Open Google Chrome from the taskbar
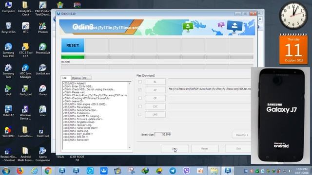Image resolution: width=312 pixels, height=175 pixels. 48,171
